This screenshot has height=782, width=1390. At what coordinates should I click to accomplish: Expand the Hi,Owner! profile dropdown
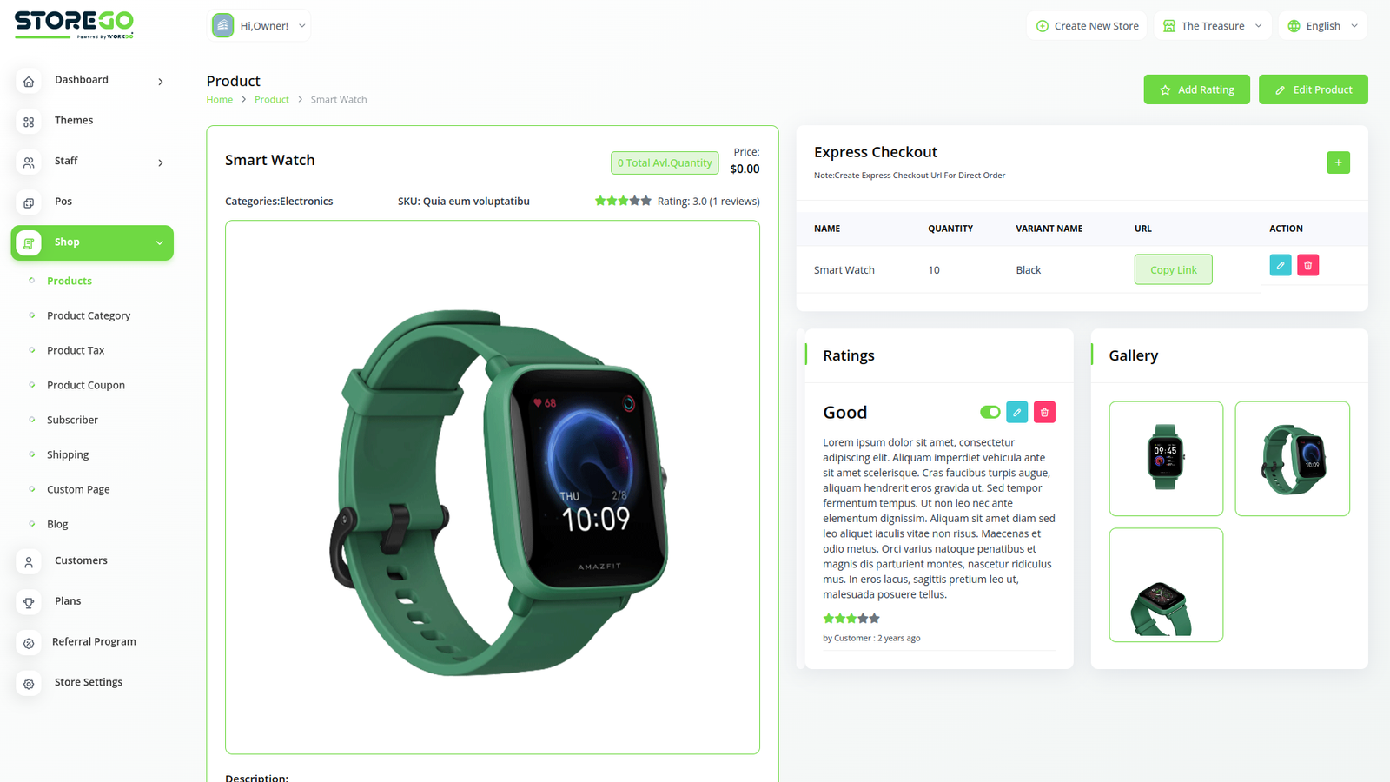[259, 26]
